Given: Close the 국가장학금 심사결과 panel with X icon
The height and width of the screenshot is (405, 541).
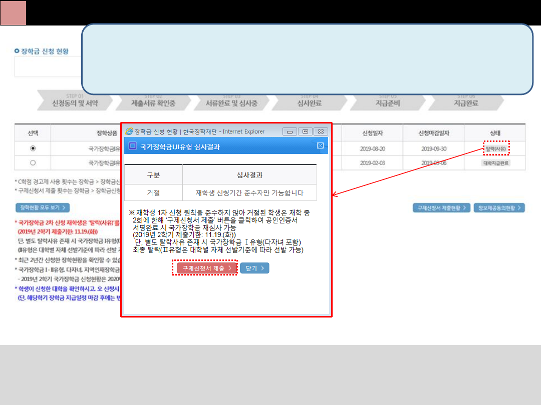Looking at the screenshot, I should coord(320,145).
